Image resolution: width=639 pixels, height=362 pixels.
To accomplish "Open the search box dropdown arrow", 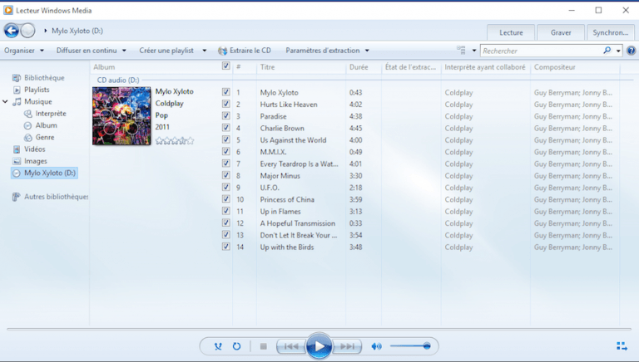I will (618, 51).
